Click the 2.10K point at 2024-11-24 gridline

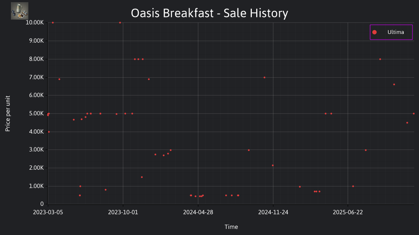[273, 165]
